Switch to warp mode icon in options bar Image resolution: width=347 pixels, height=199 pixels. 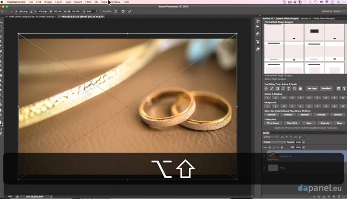(116, 11)
